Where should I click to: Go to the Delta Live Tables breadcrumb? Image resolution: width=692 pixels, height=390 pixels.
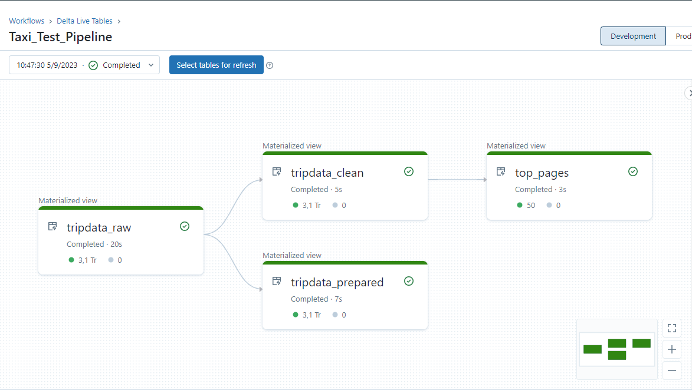point(84,21)
